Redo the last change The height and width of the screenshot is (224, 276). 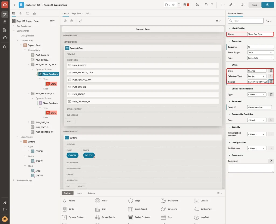(x=212, y=5)
